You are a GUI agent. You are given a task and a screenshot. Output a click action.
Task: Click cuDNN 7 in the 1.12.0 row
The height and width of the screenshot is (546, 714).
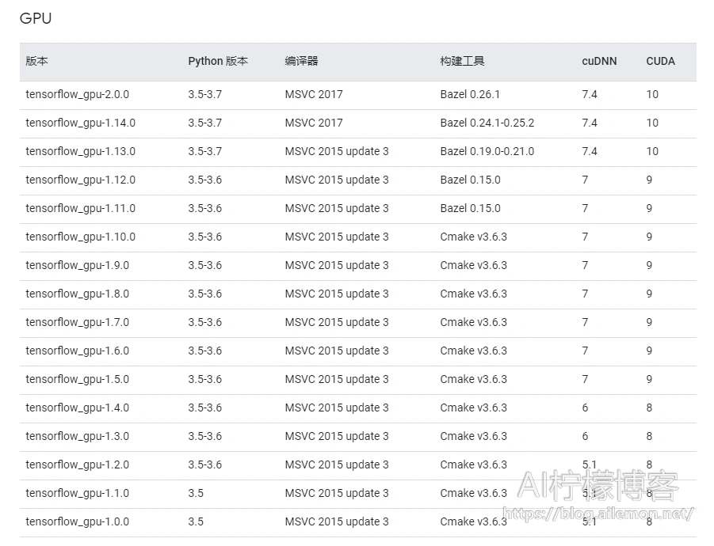pyautogui.click(x=585, y=180)
